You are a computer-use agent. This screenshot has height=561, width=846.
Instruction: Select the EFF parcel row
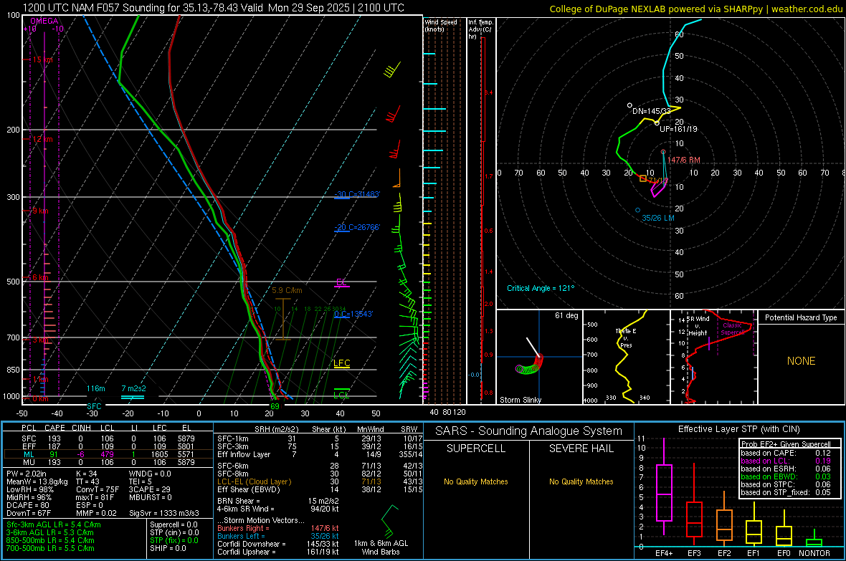[x=108, y=446]
